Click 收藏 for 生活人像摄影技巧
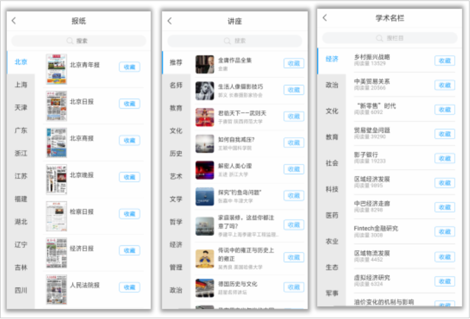 (294, 90)
